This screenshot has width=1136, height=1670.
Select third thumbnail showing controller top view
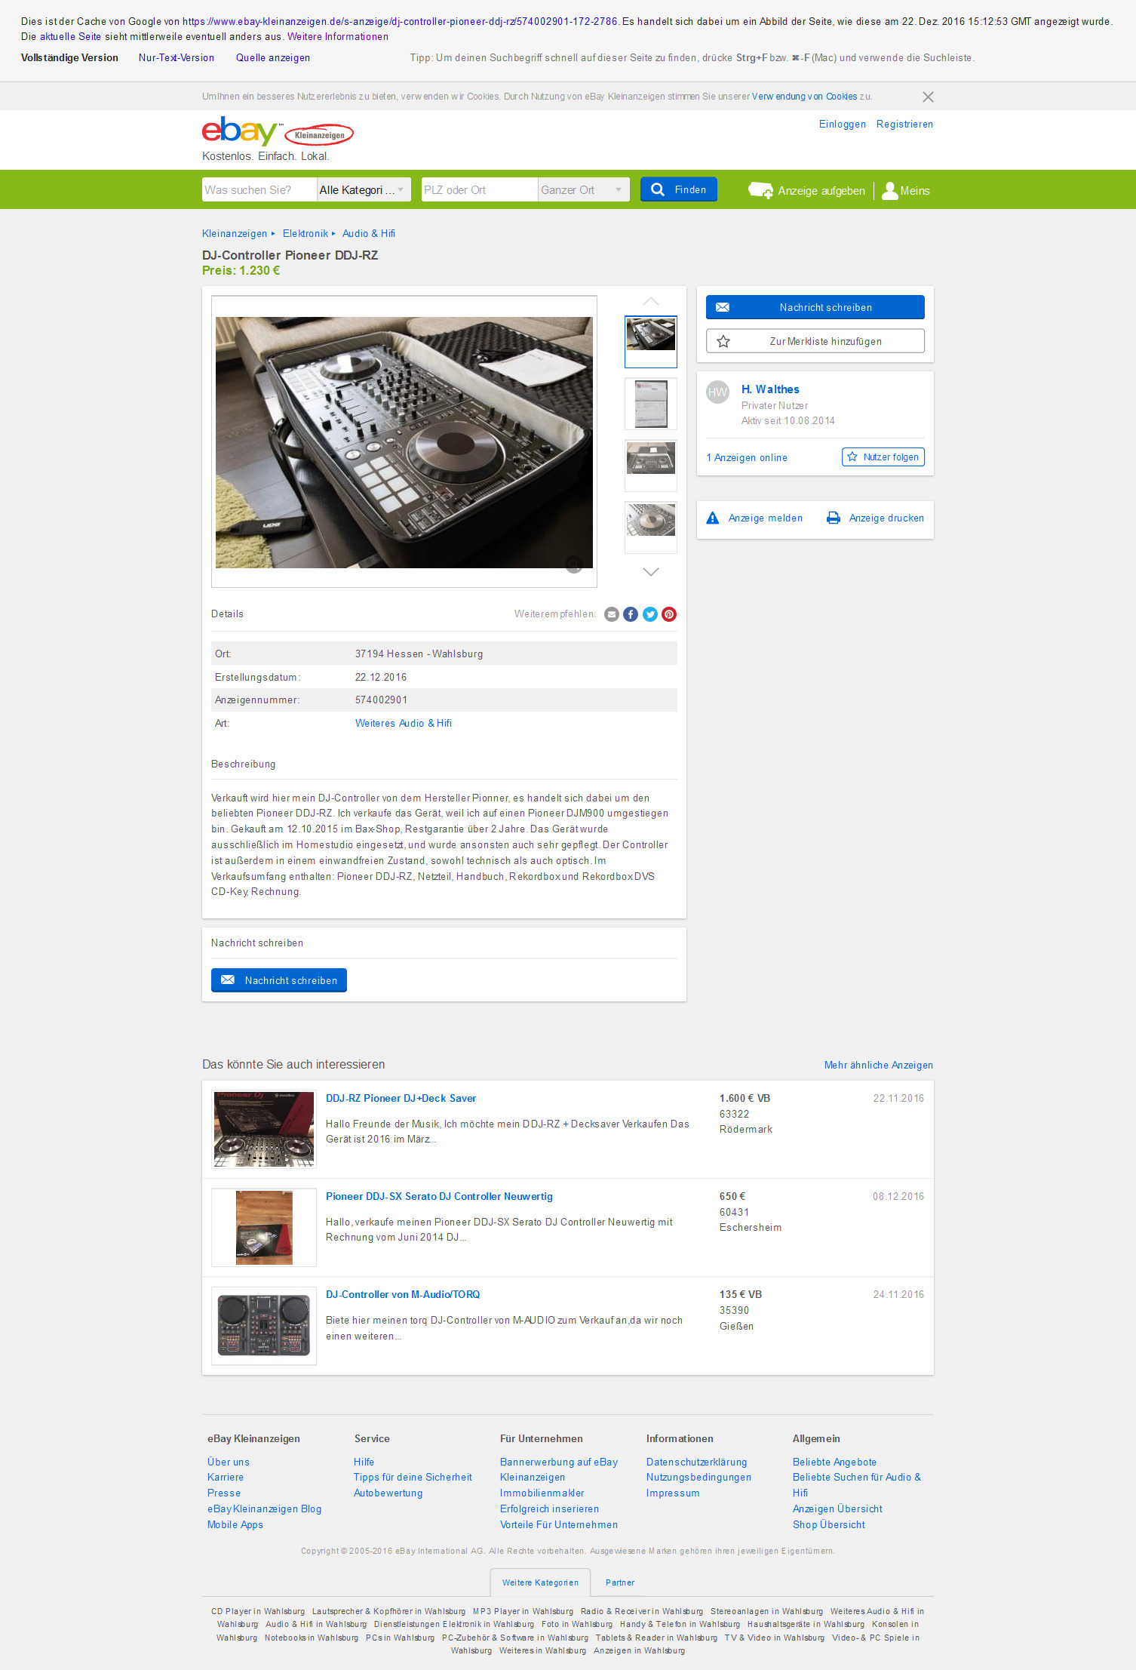651,466
